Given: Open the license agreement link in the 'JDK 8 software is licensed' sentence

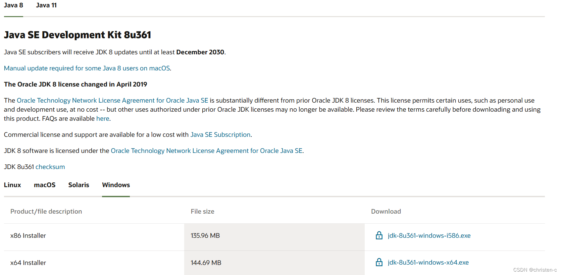Looking at the screenshot, I should (207, 151).
